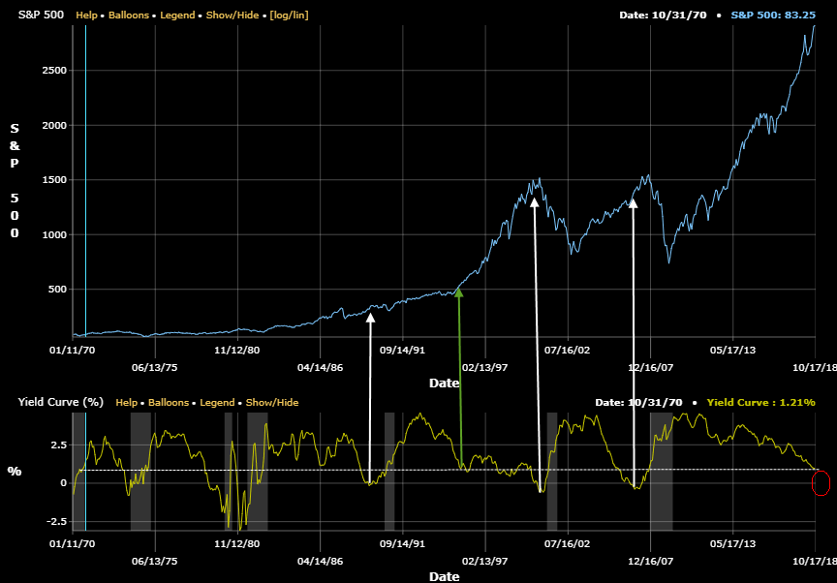837x583 pixels.
Task: Click the 02/13/97 date label under S&P chart
Action: [x=485, y=368]
